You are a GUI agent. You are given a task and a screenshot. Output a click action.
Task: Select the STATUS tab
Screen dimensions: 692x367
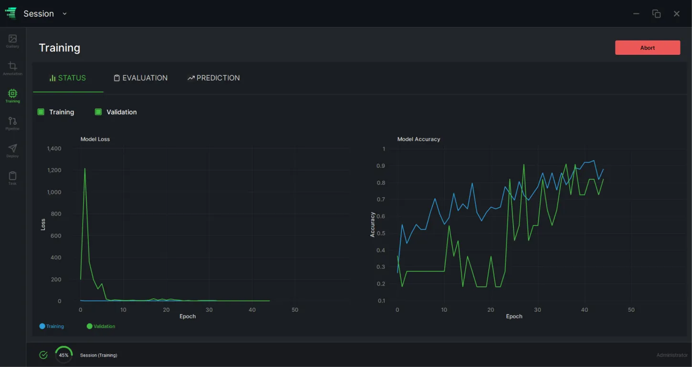click(68, 78)
